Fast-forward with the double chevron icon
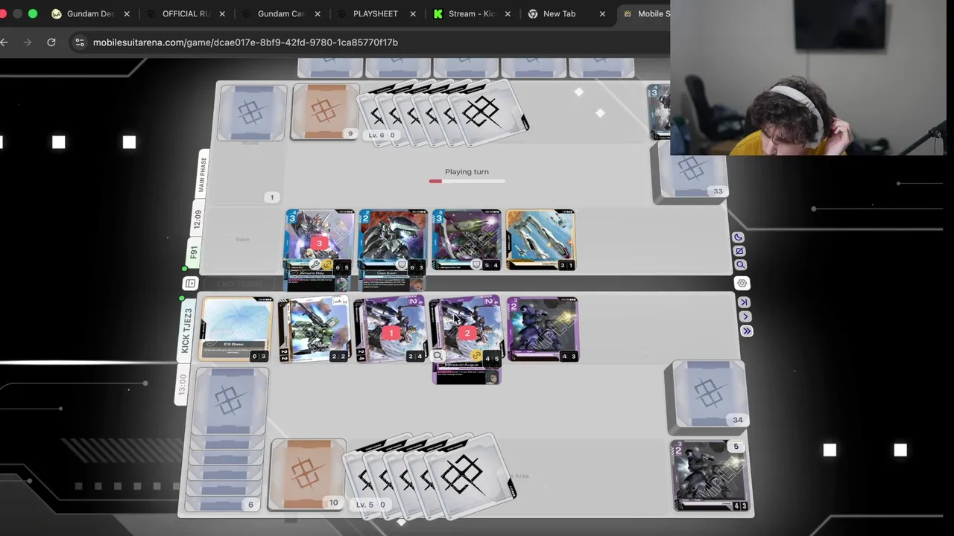Viewport: 954px width, 536px height. (747, 331)
